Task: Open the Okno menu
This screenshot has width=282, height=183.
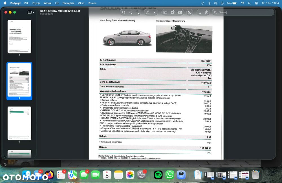Action: (x=81, y=3)
